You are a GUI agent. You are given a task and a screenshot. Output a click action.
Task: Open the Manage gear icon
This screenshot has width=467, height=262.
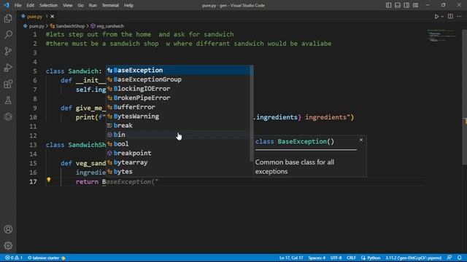8,246
